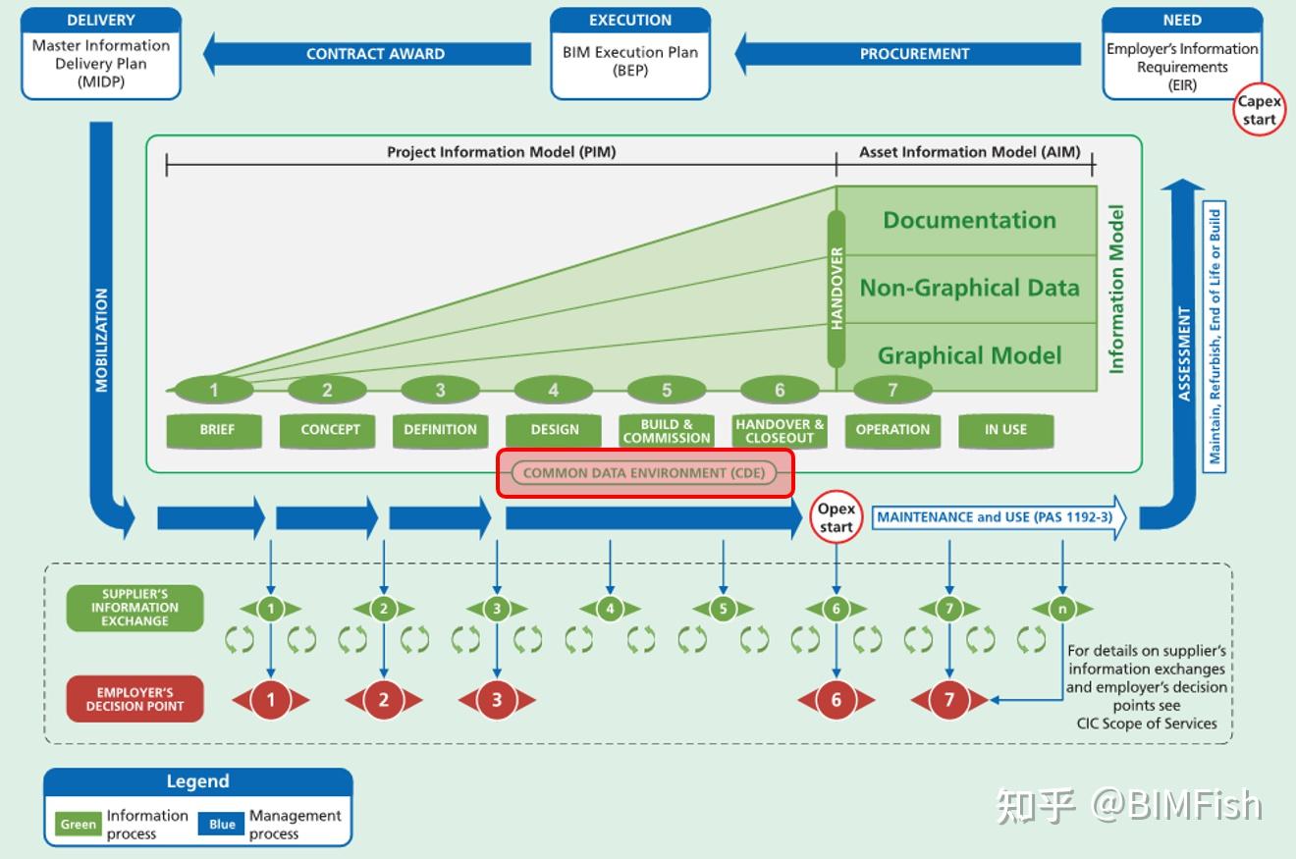Click the BRIEF stage block
This screenshot has height=859, width=1296.
click(x=216, y=430)
